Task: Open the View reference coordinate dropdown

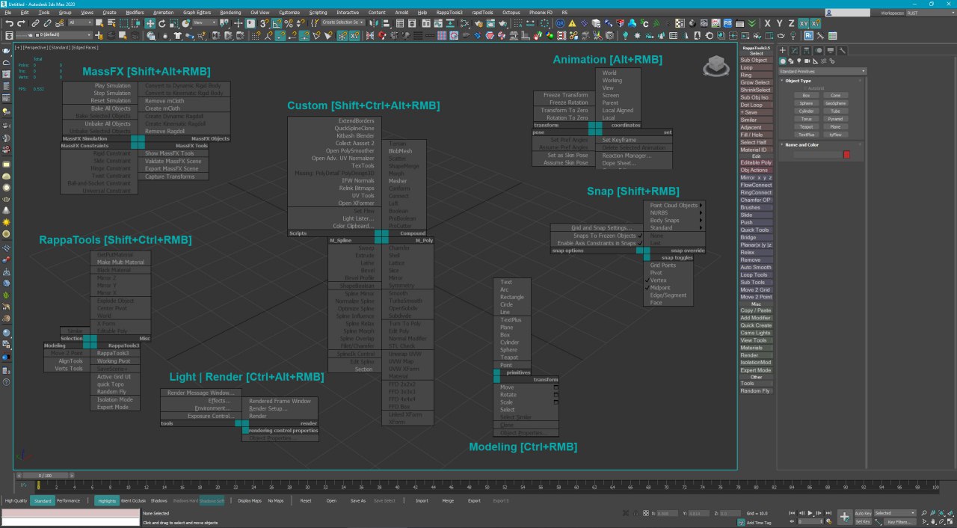Action: tap(205, 22)
